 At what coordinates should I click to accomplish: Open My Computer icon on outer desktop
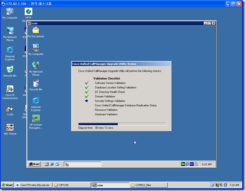pyautogui.click(x=10, y=13)
